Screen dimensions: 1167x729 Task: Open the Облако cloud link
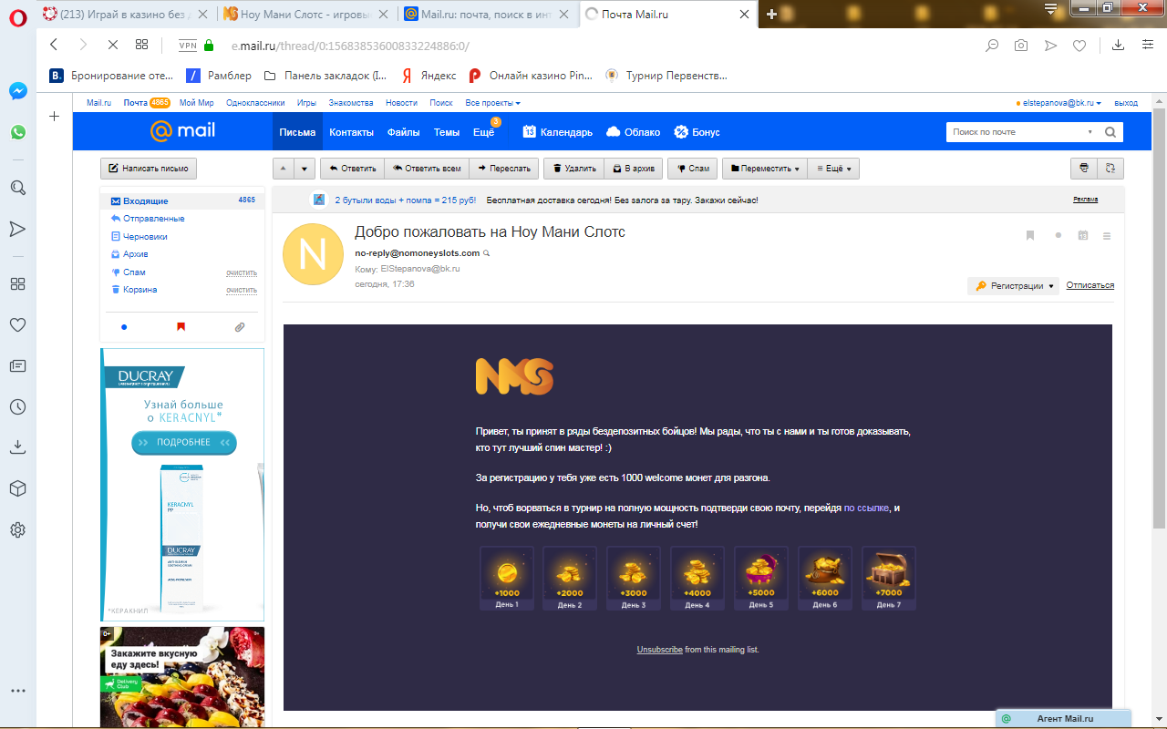[633, 132]
